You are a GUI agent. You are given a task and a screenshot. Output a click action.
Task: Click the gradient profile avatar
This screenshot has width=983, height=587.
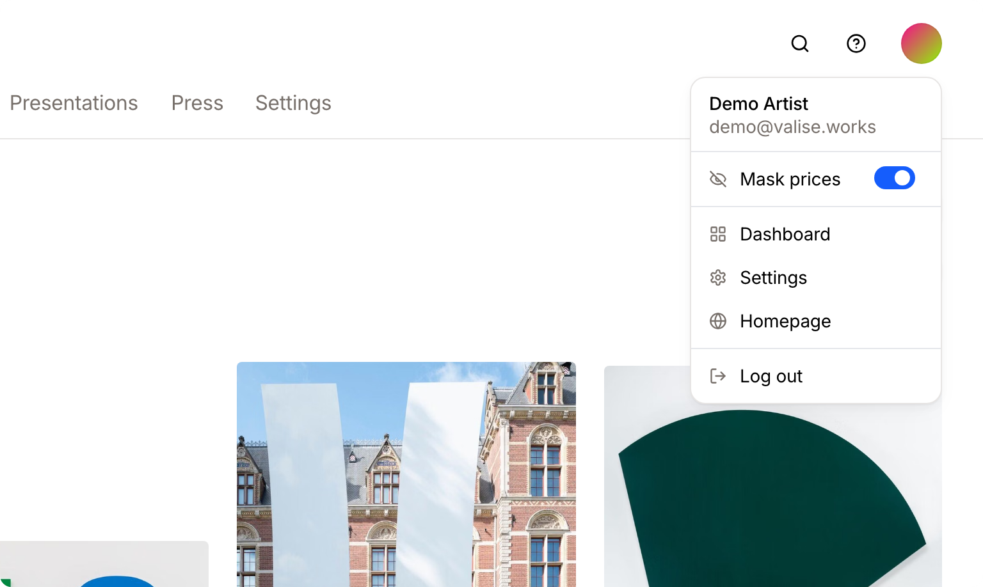click(x=922, y=43)
